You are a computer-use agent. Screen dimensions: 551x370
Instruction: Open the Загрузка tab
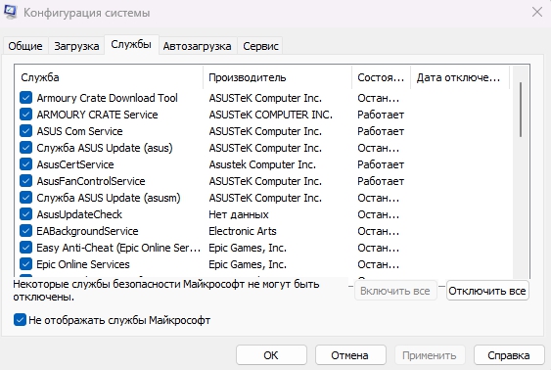[76, 46]
